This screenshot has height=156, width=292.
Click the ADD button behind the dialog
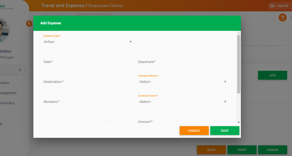coord(273,75)
